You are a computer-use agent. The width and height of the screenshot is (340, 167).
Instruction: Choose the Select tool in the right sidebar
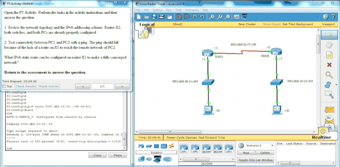(329, 35)
